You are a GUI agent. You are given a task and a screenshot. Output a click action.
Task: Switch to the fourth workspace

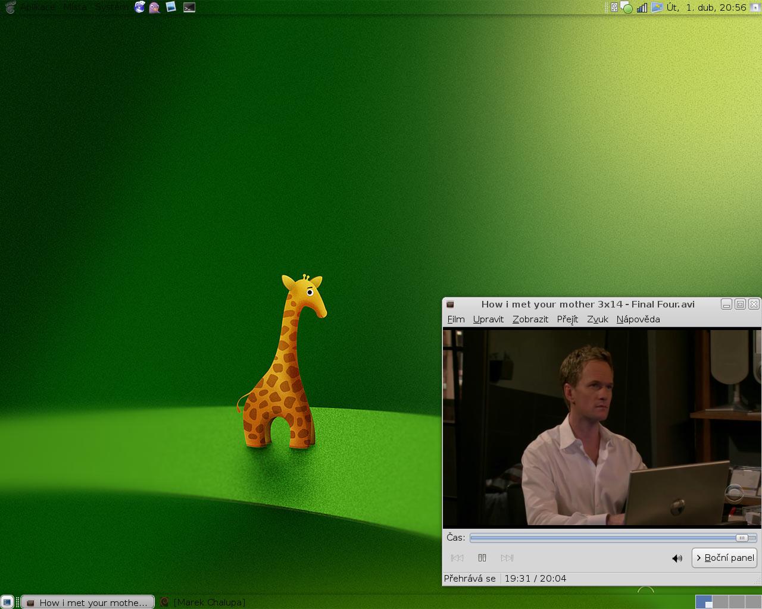752,602
